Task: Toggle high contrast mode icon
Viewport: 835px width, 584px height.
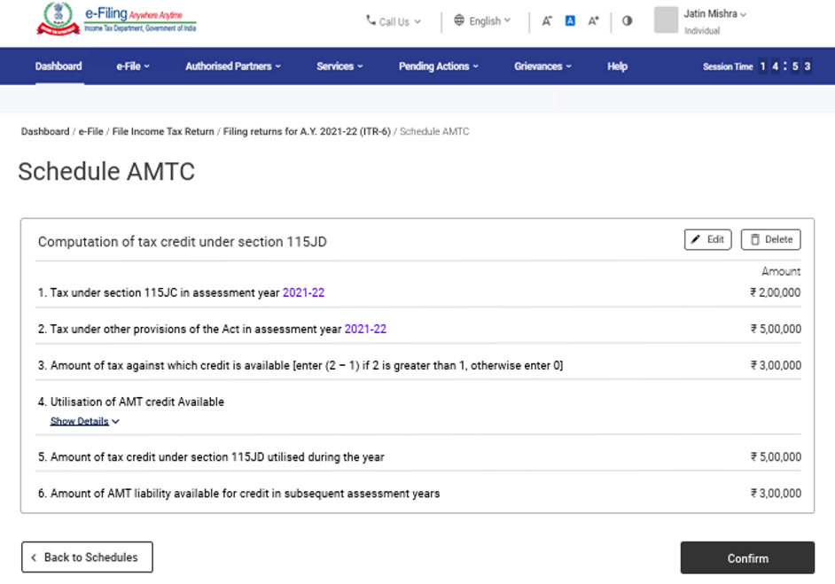Action: (628, 20)
